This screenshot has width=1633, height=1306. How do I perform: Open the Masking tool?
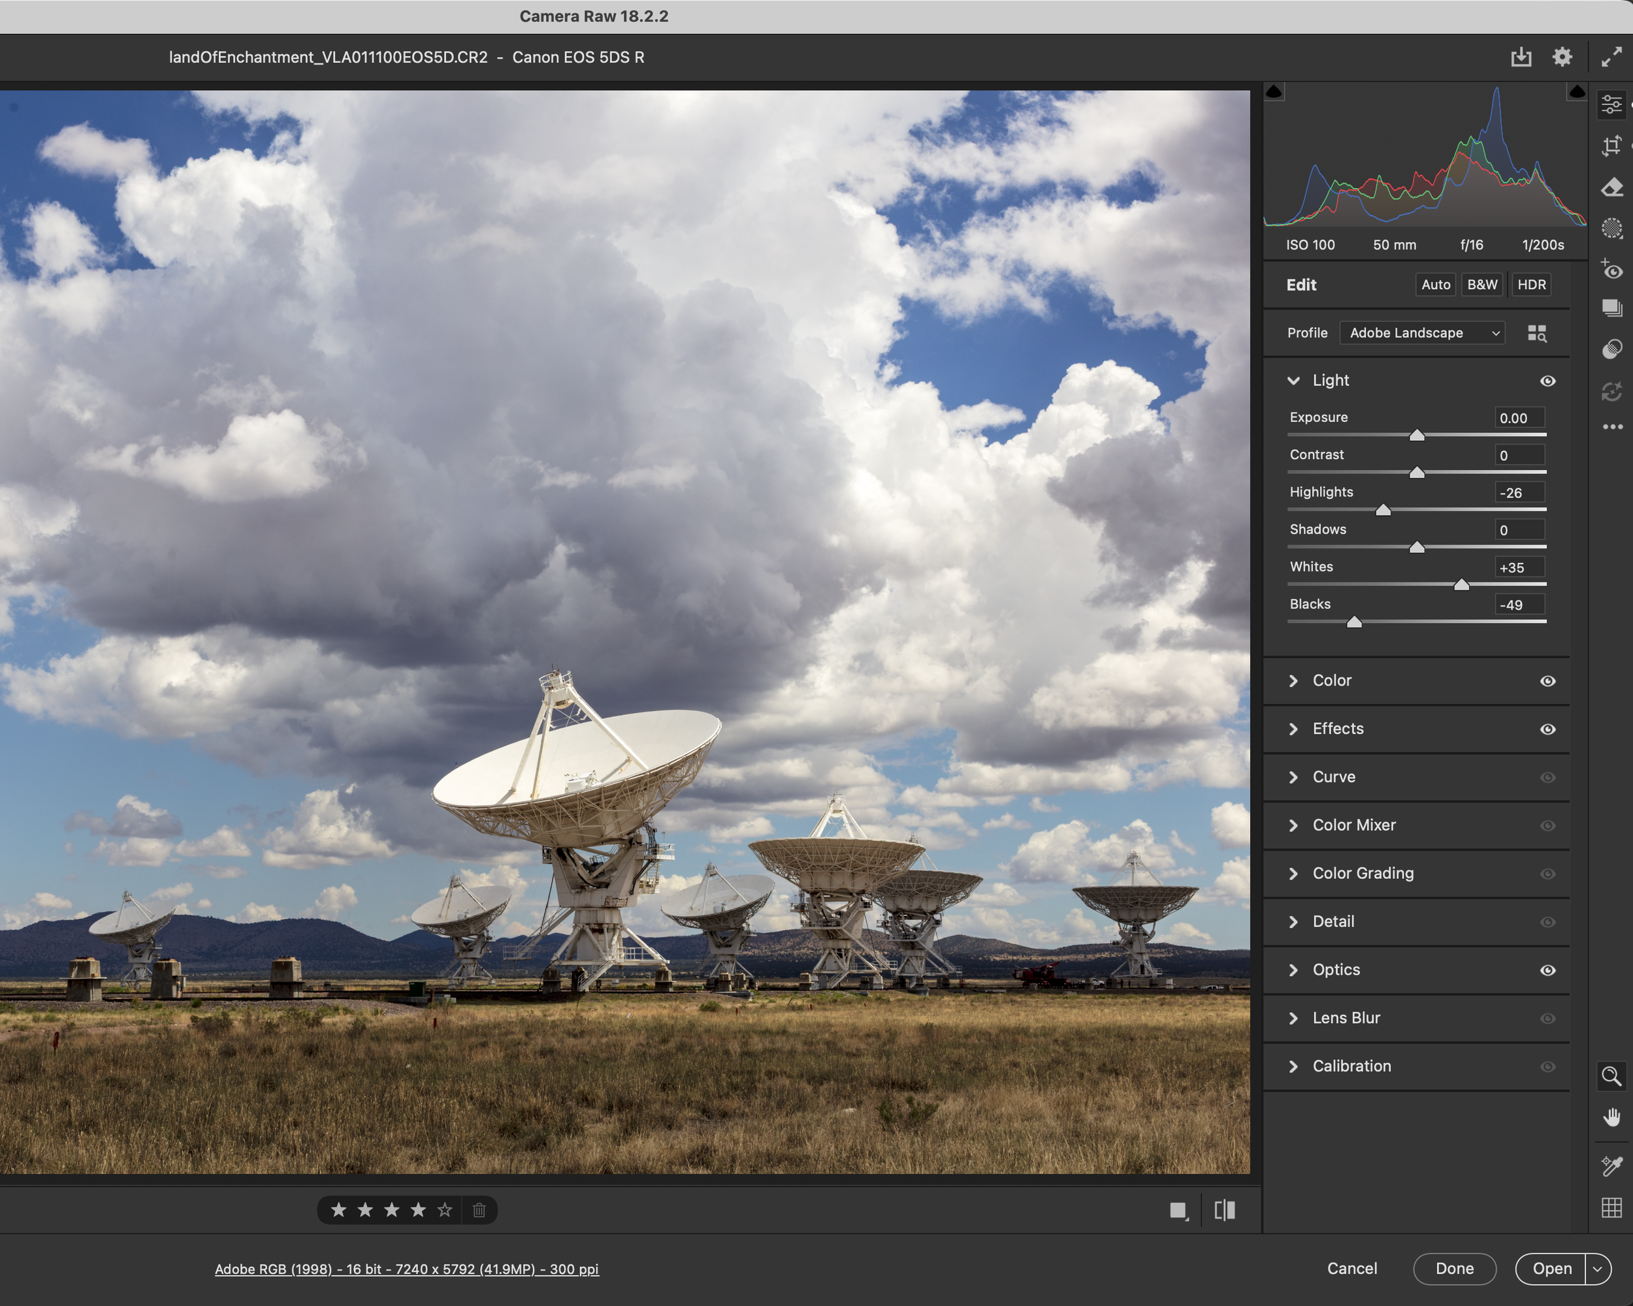[1611, 228]
